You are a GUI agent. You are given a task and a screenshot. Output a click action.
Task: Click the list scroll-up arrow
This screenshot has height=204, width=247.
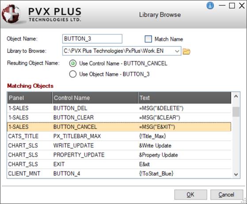(x=236, y=96)
